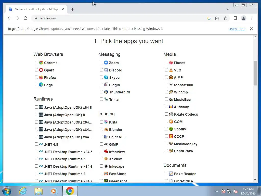The image size is (261, 196).
Task: Check the Firefox checkbox
Action: point(36,77)
